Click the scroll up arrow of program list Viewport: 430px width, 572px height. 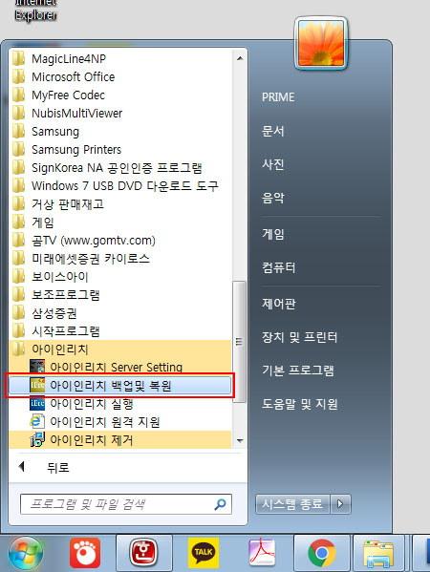[x=240, y=58]
